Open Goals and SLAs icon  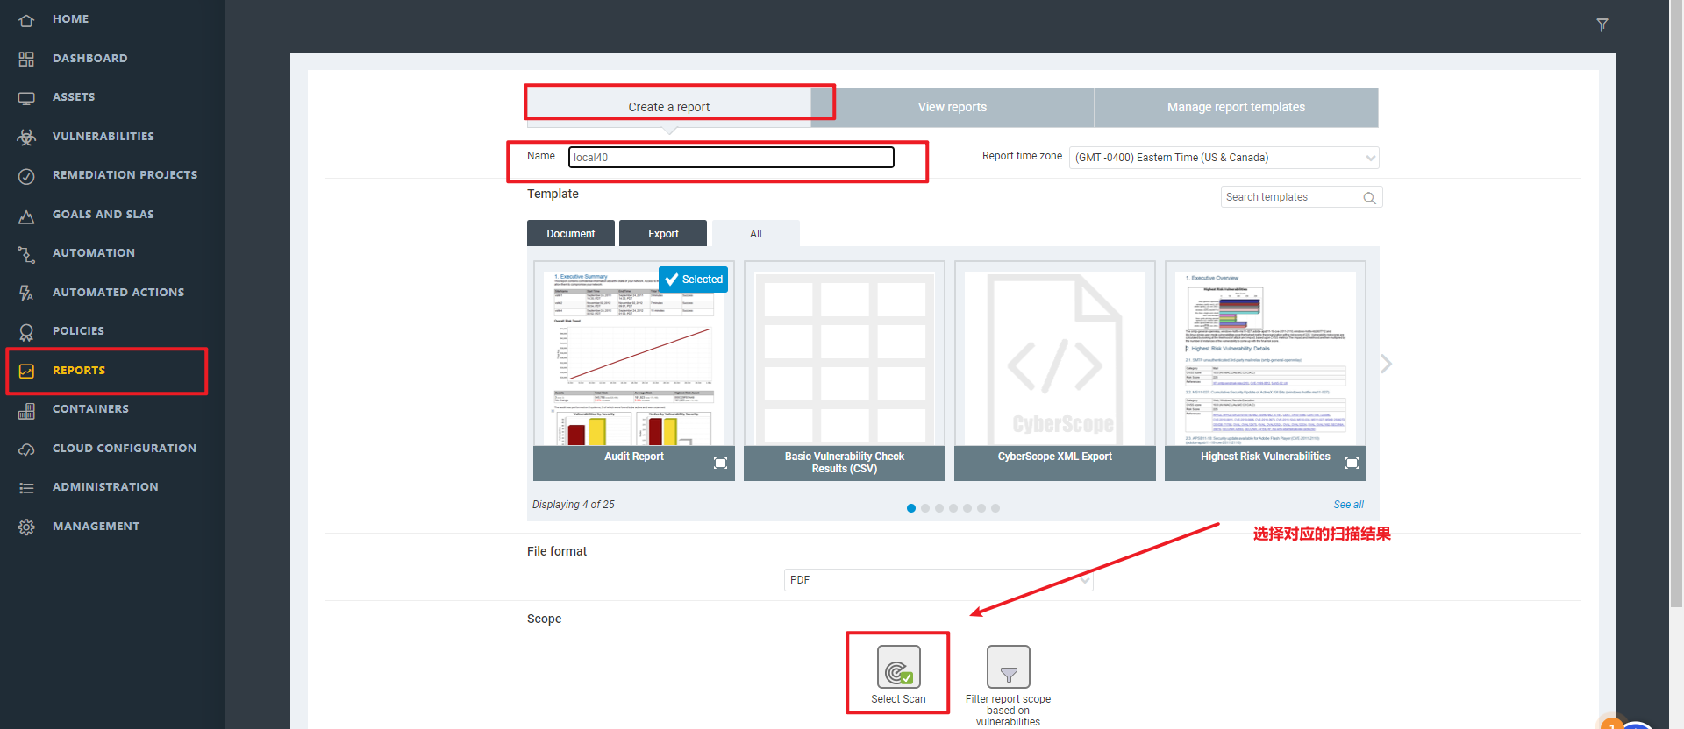coord(26,216)
